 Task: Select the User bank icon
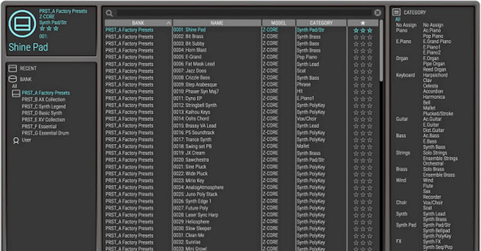coord(16,140)
